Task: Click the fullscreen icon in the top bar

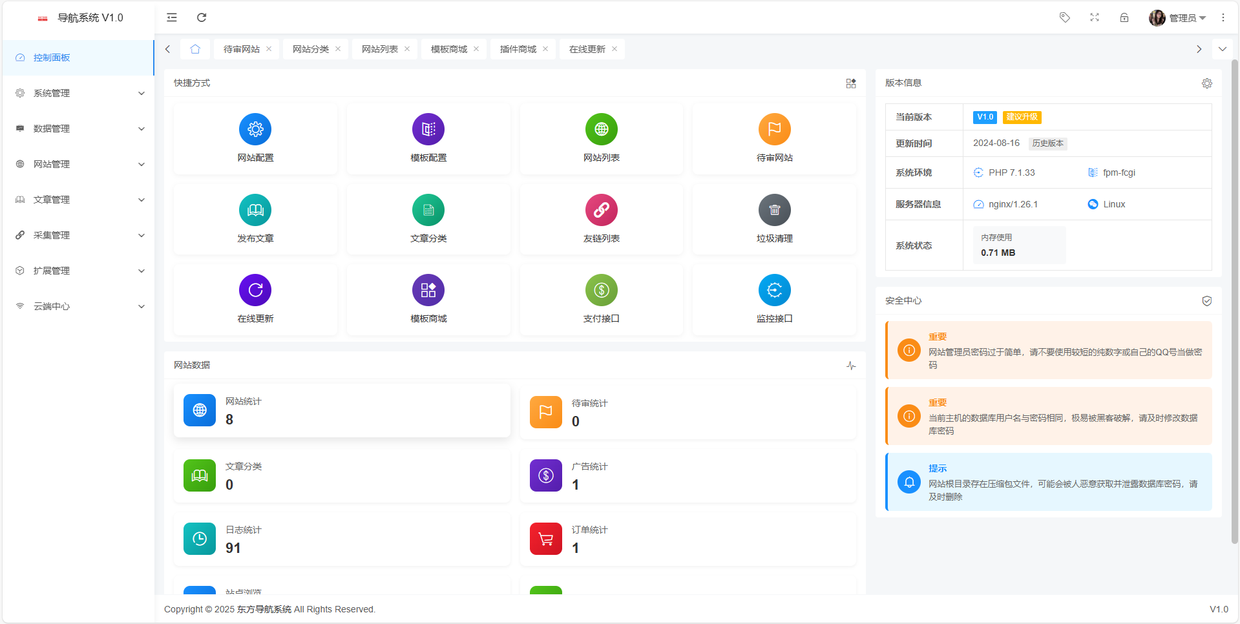Action: pos(1094,17)
